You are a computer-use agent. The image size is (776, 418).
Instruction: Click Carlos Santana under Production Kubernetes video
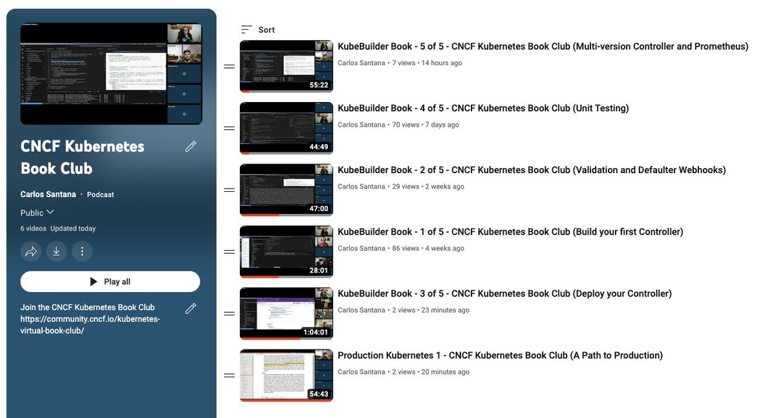tap(361, 372)
